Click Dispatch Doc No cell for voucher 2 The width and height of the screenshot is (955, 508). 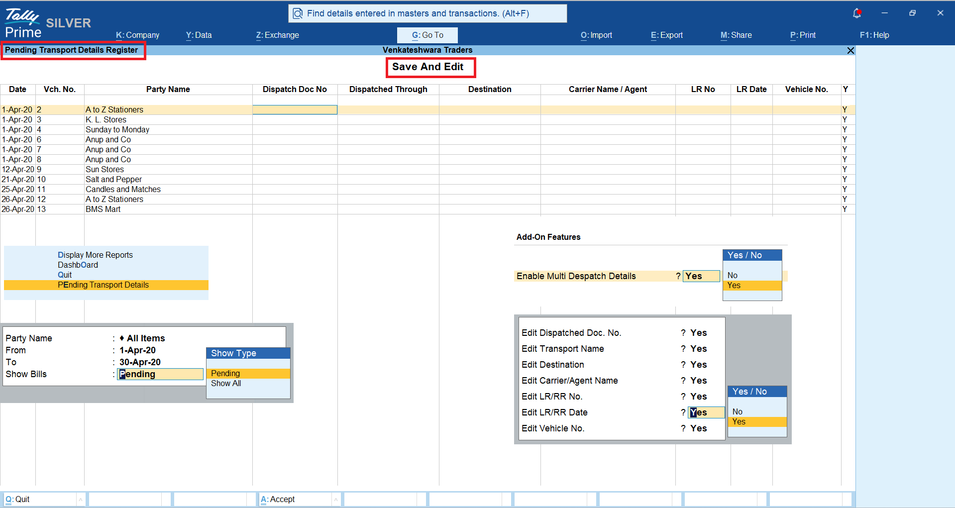pyautogui.click(x=295, y=110)
